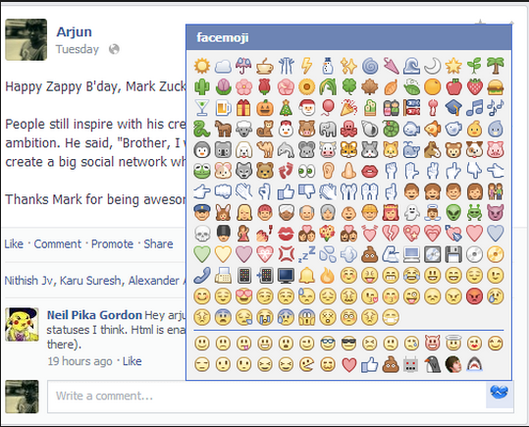Insert the thumbs down emoji
Image resolution: width=529 pixels, height=427 pixels.
(306, 191)
